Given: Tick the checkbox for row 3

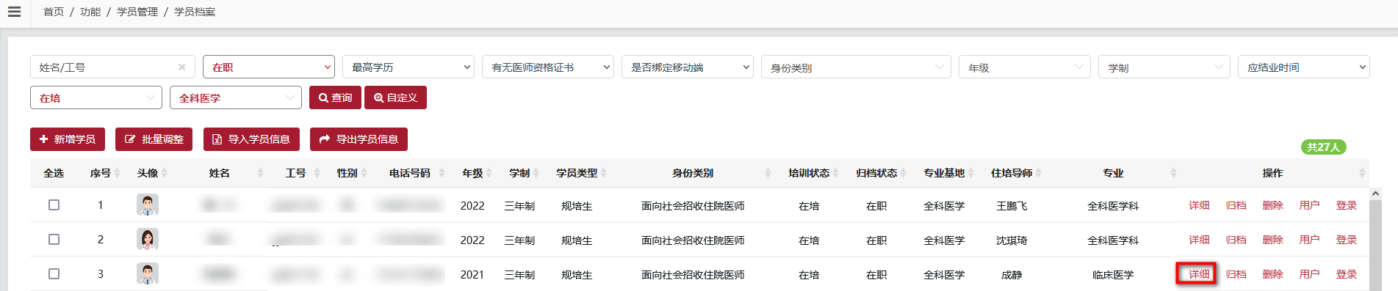Looking at the screenshot, I should [54, 274].
